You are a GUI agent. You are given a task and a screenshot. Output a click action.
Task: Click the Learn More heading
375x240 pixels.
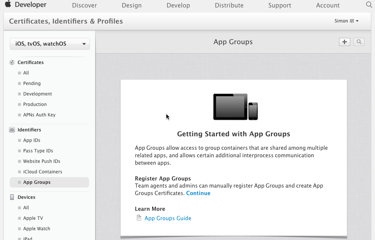click(x=150, y=209)
